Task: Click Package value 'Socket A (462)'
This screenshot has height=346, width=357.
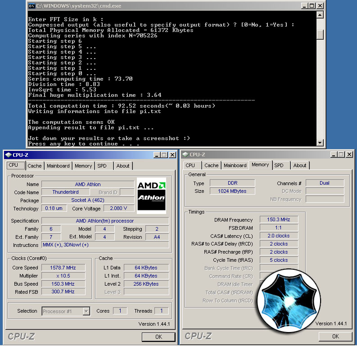Action: pos(88,200)
